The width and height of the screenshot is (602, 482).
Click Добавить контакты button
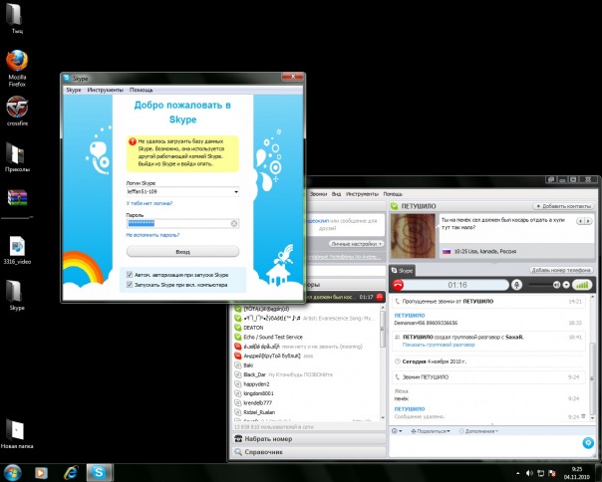563,206
